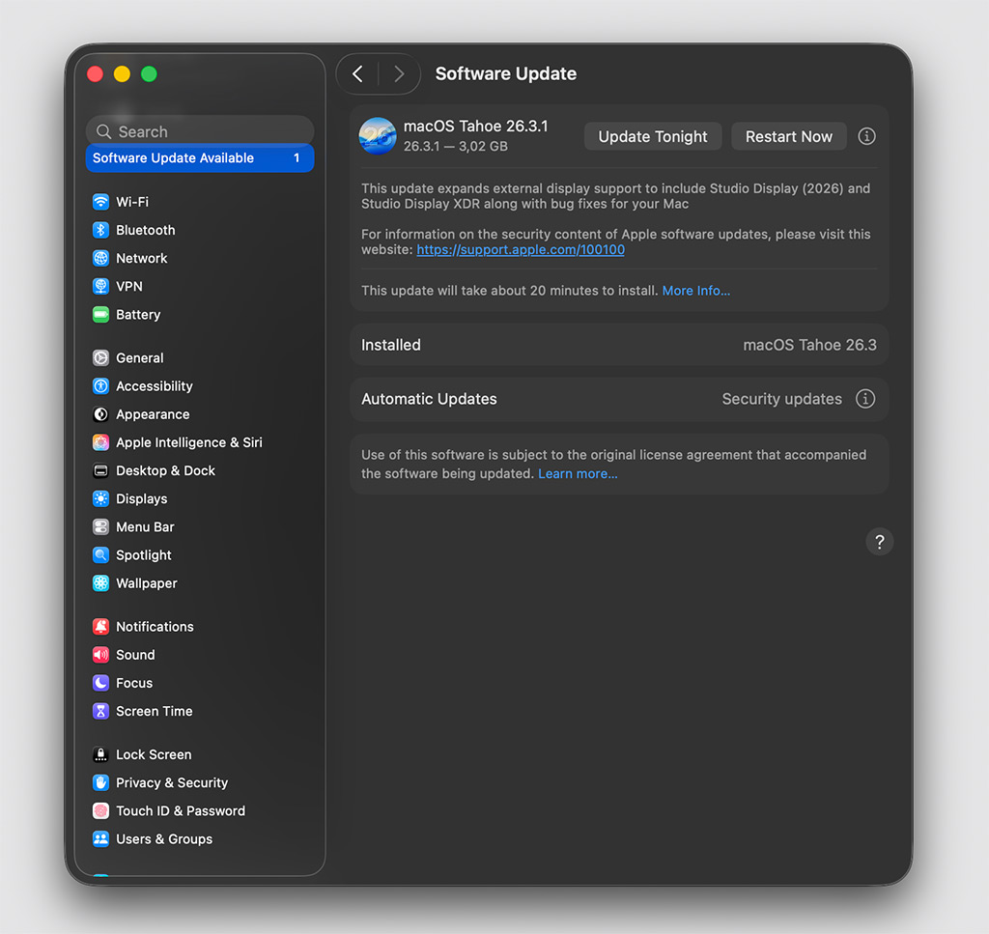Open the Learn more… license link
Screen dimensions: 989x934
point(578,473)
